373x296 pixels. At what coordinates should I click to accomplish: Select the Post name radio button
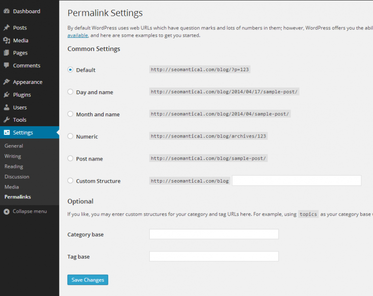[x=70, y=158]
